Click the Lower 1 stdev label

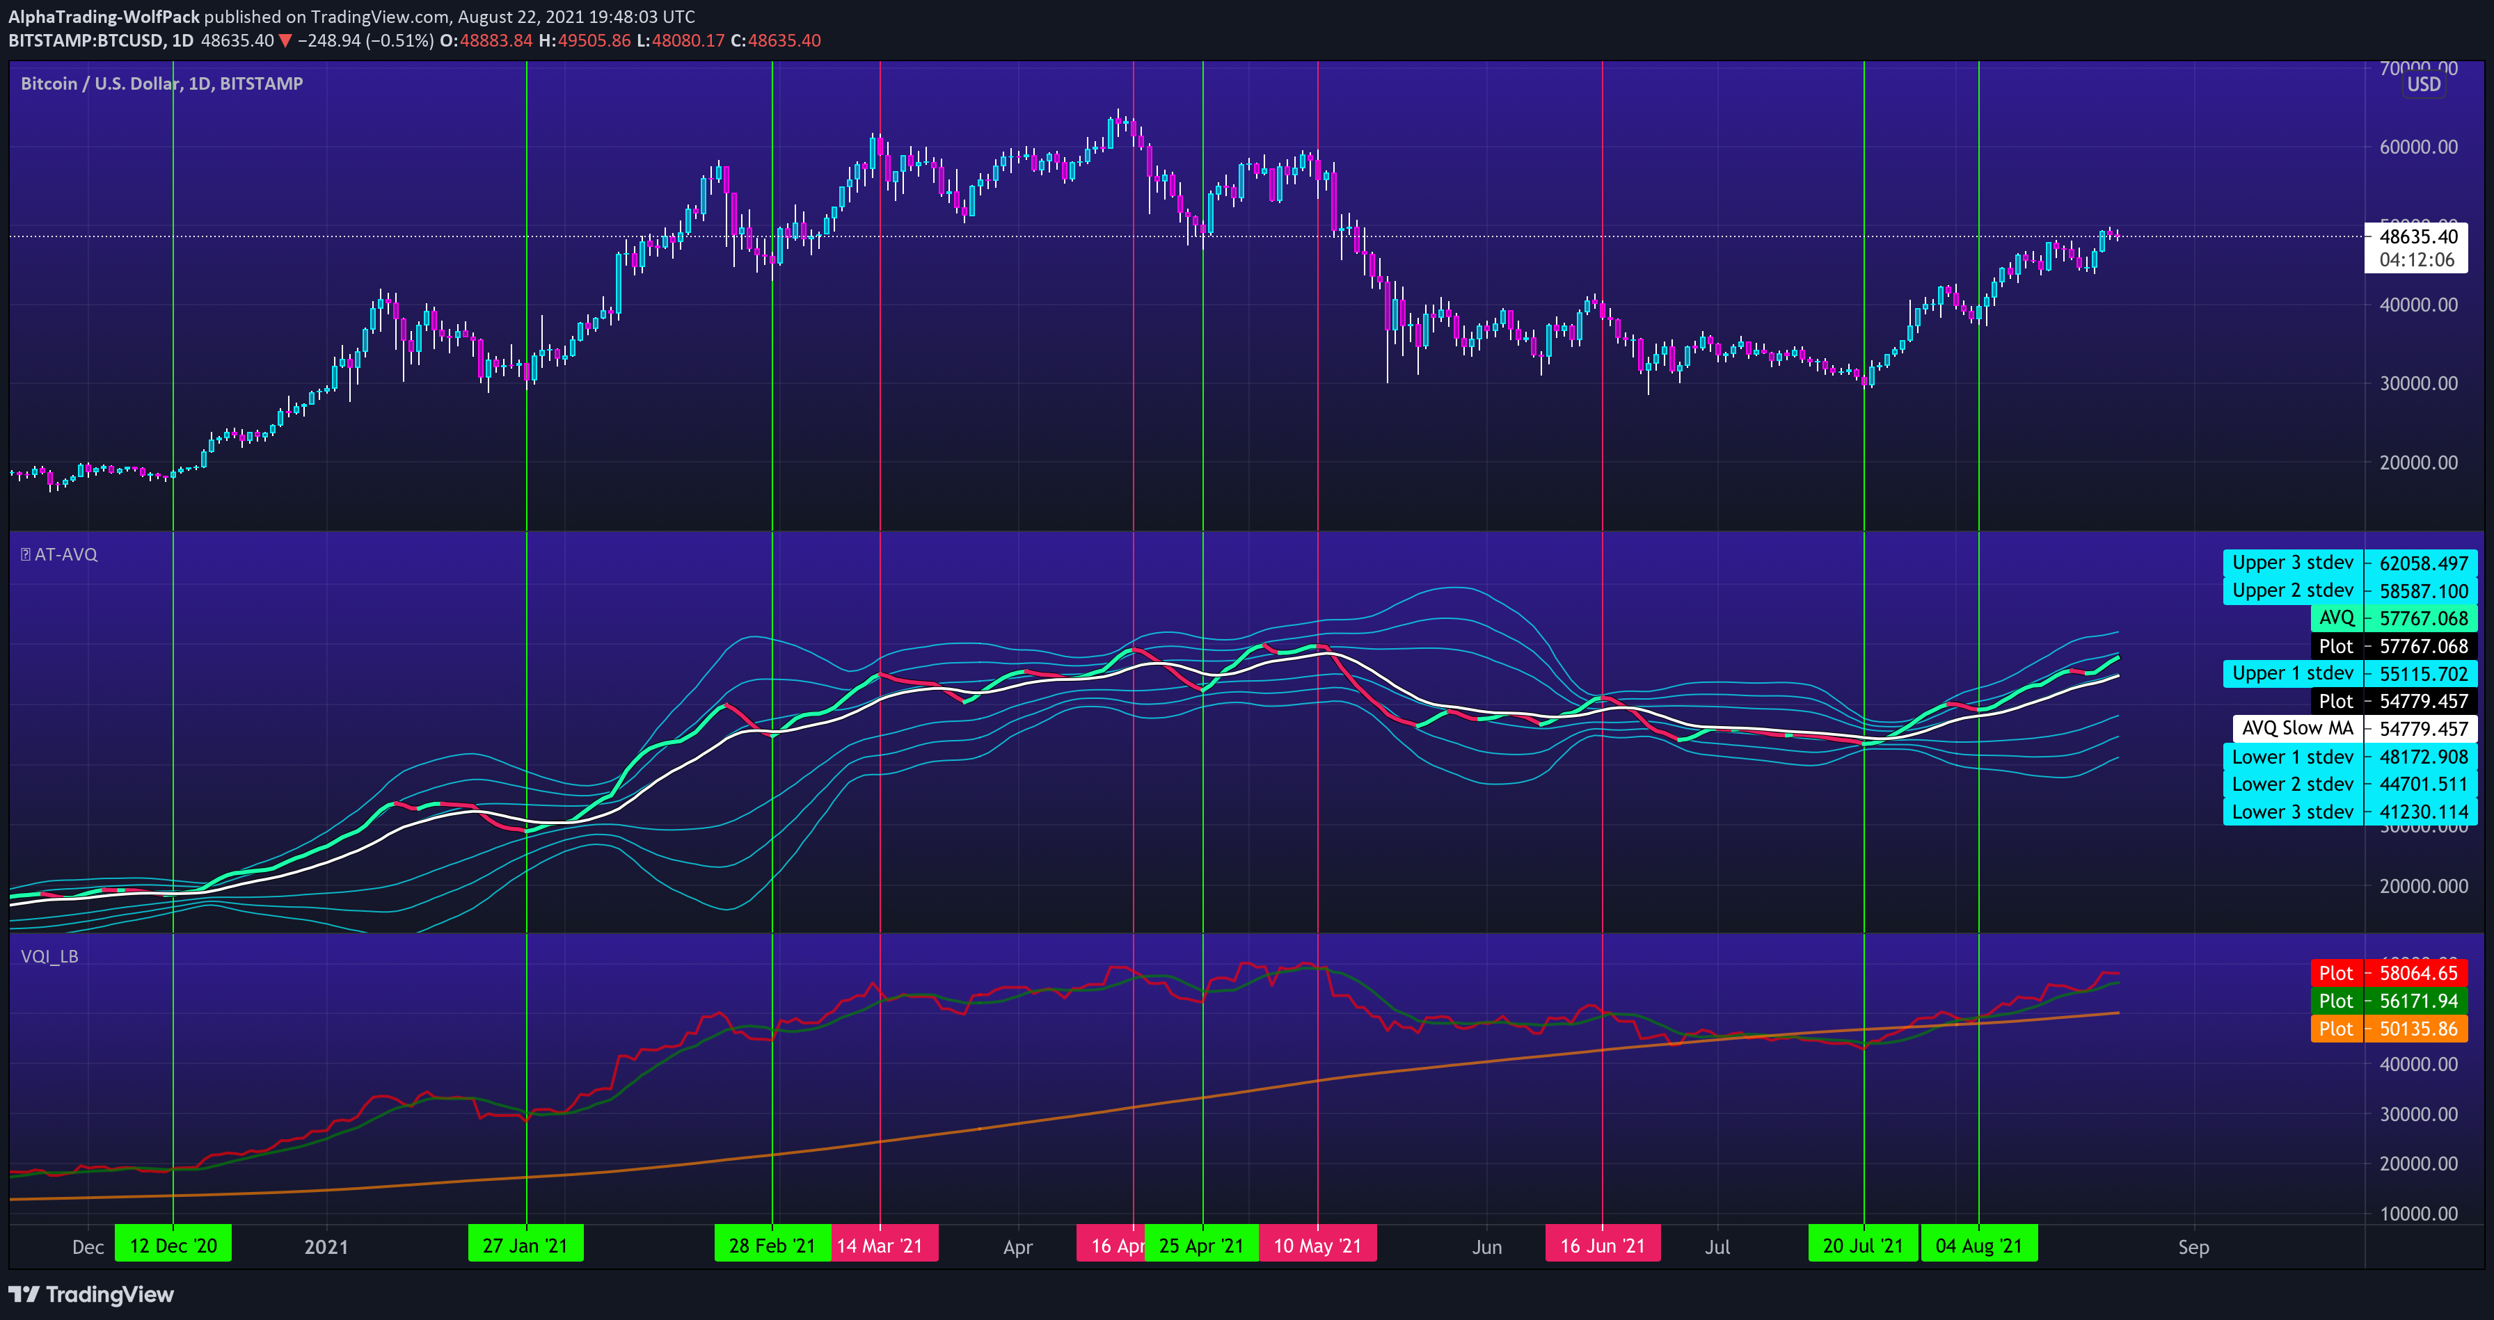2293,757
